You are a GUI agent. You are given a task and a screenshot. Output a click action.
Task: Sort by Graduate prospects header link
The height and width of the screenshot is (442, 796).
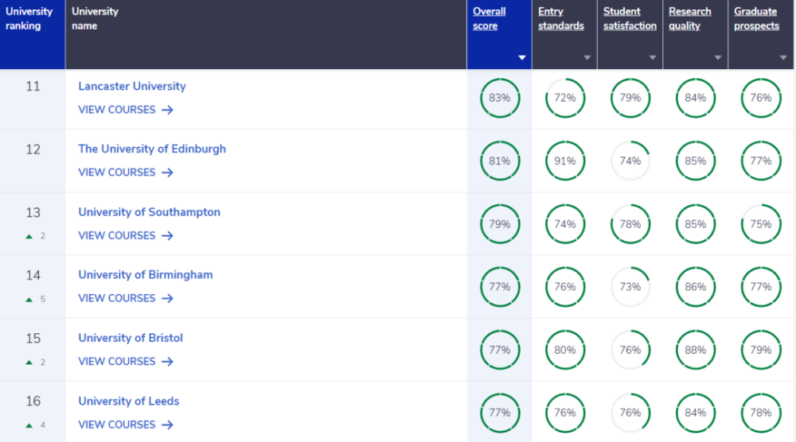(x=756, y=19)
